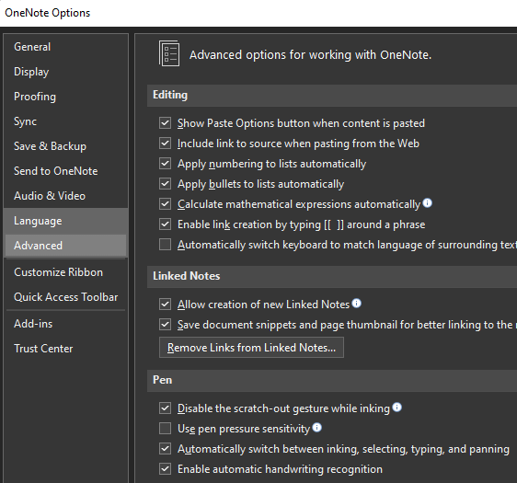Uncheck Enable automatic handwriting recognition

click(x=165, y=469)
